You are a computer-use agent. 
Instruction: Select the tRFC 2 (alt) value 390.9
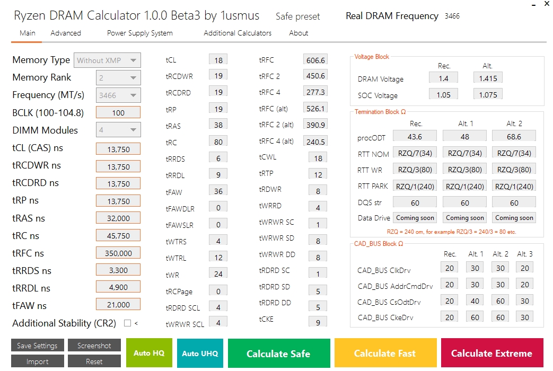point(315,125)
